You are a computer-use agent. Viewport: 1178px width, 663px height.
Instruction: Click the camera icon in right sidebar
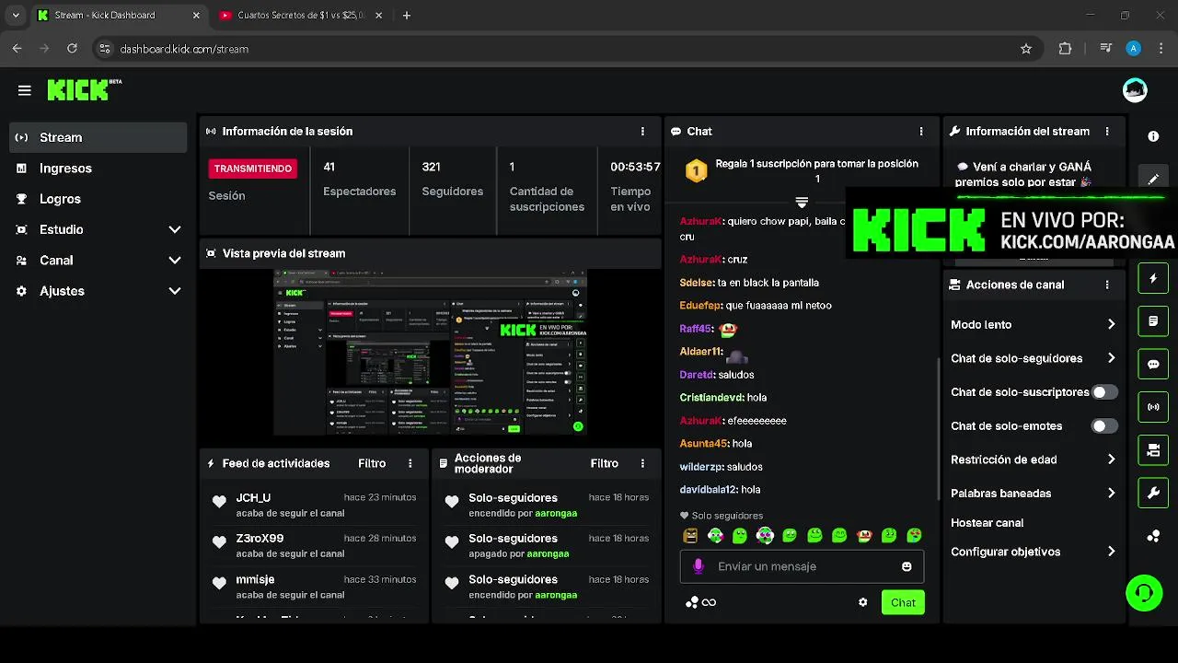click(1153, 450)
